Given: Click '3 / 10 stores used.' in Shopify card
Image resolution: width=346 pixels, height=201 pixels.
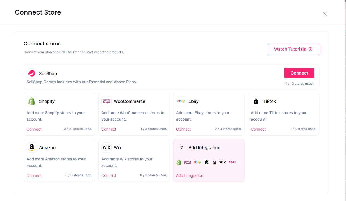Looking at the screenshot, I should pos(78,129).
